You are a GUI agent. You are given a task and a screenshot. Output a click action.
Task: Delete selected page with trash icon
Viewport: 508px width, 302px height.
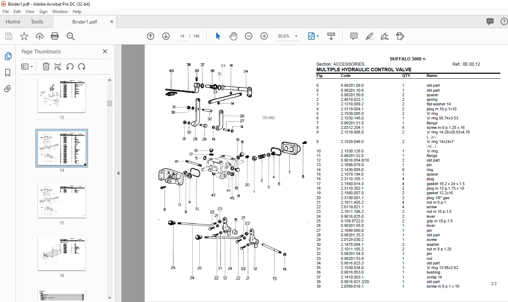(x=46, y=66)
